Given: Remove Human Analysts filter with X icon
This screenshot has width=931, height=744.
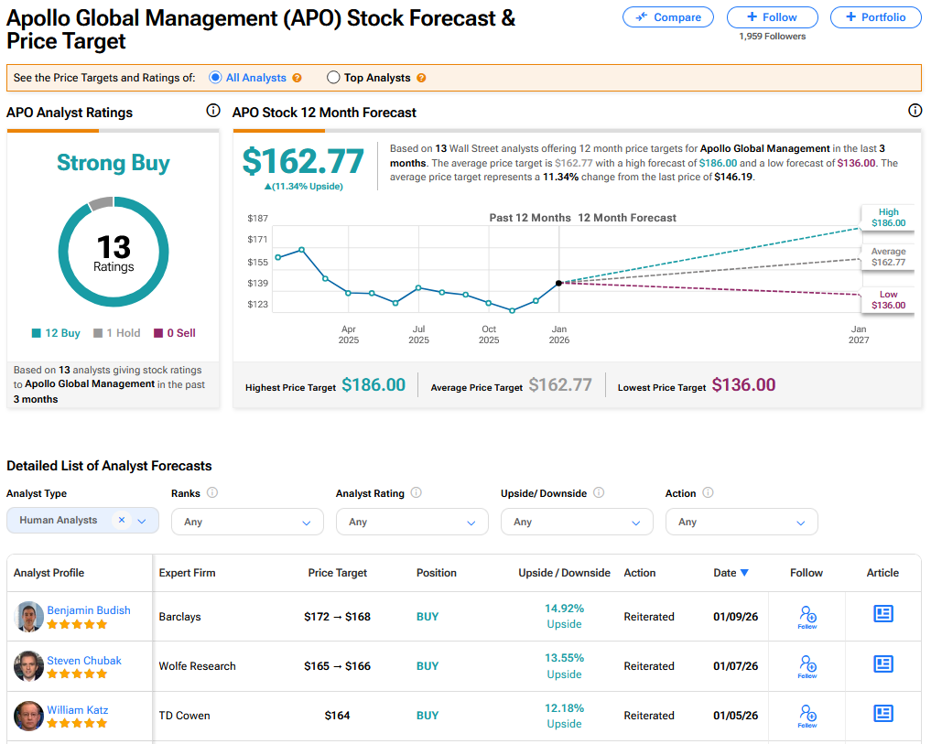Looking at the screenshot, I should 122,520.
